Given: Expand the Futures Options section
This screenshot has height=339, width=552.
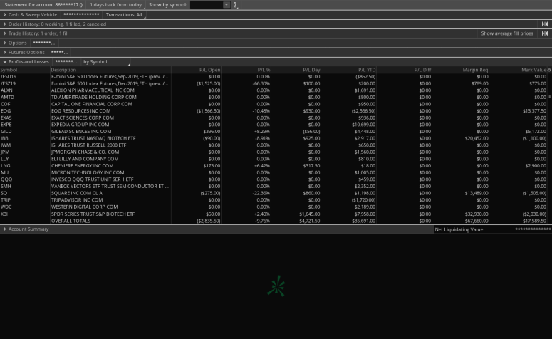Looking at the screenshot, I should [x=4, y=52].
